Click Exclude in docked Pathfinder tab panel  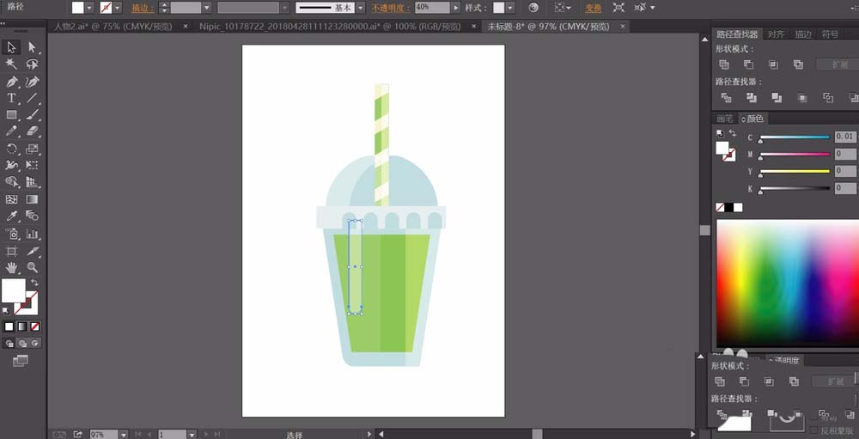798,64
